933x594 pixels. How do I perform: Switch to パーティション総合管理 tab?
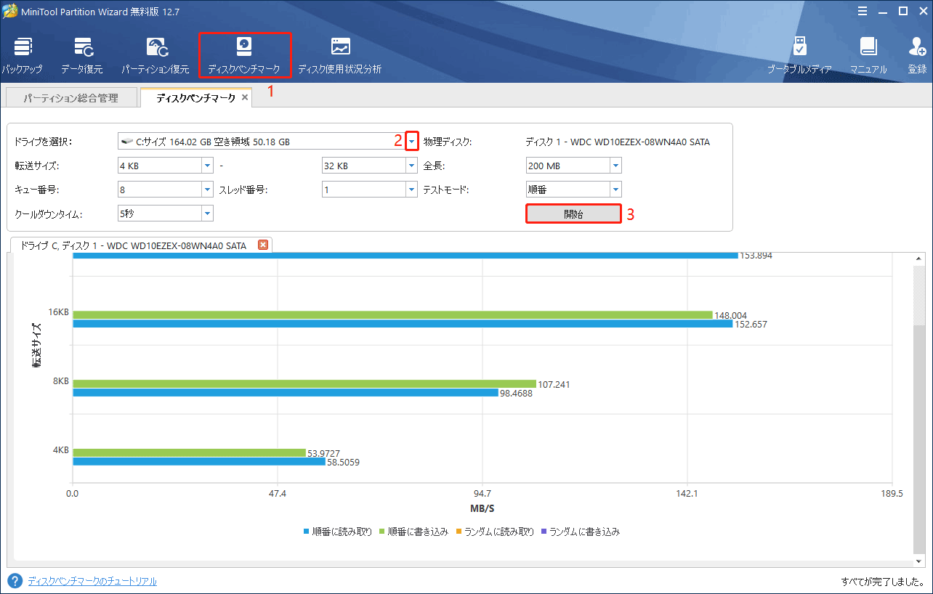70,98
